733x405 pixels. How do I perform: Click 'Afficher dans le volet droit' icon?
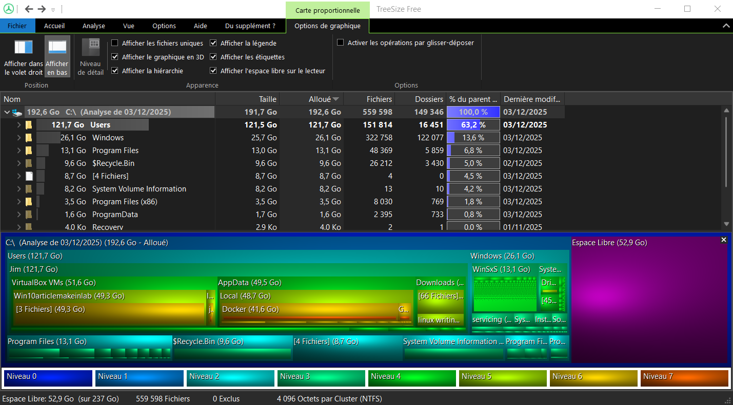(24, 48)
